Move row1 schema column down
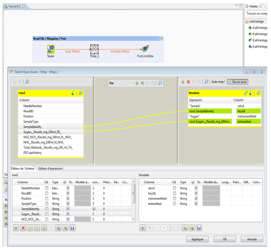The width and height of the screenshot is (271, 248). (37, 228)
